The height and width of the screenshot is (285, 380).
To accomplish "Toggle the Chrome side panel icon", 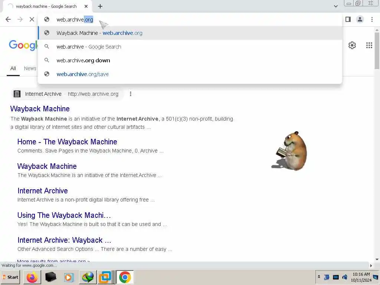I will (x=348, y=19).
